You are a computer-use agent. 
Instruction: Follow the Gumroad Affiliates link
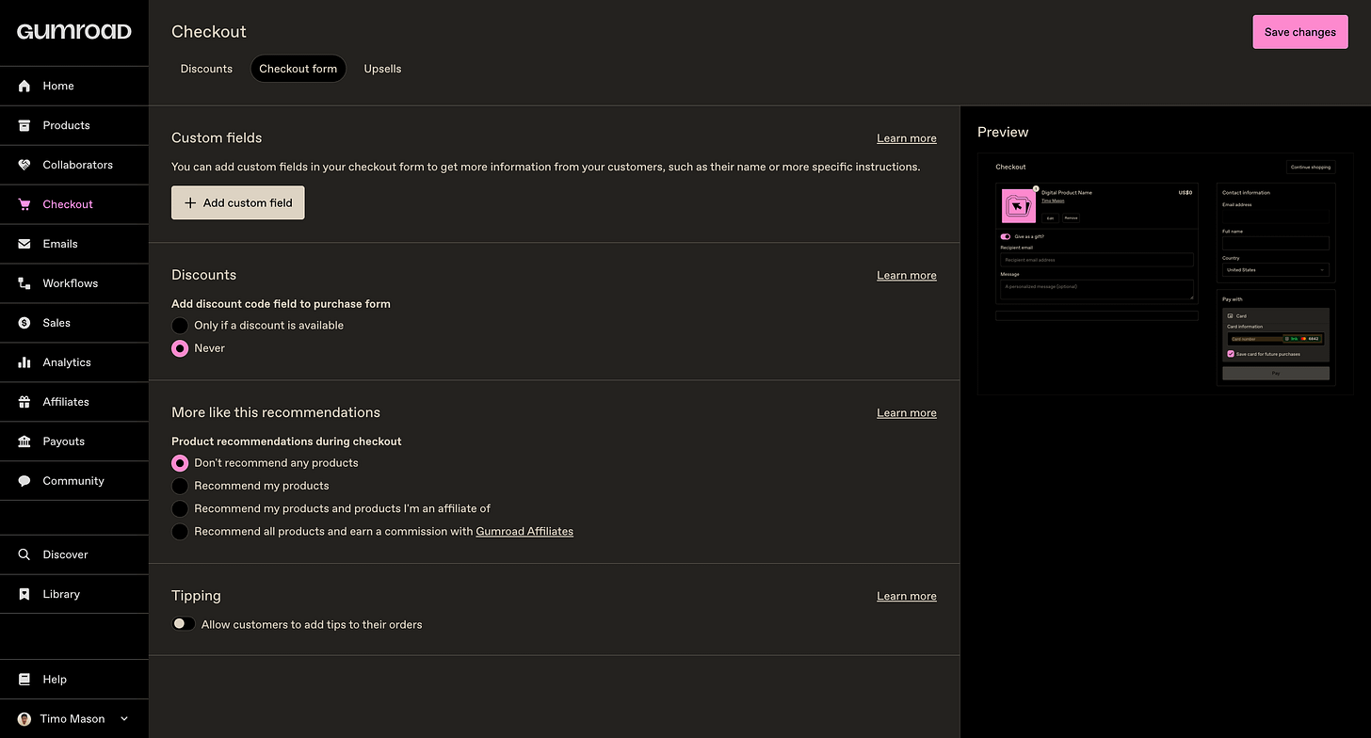pos(524,532)
